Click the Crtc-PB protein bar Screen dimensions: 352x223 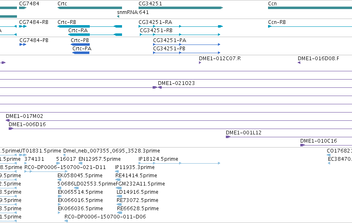80,45
